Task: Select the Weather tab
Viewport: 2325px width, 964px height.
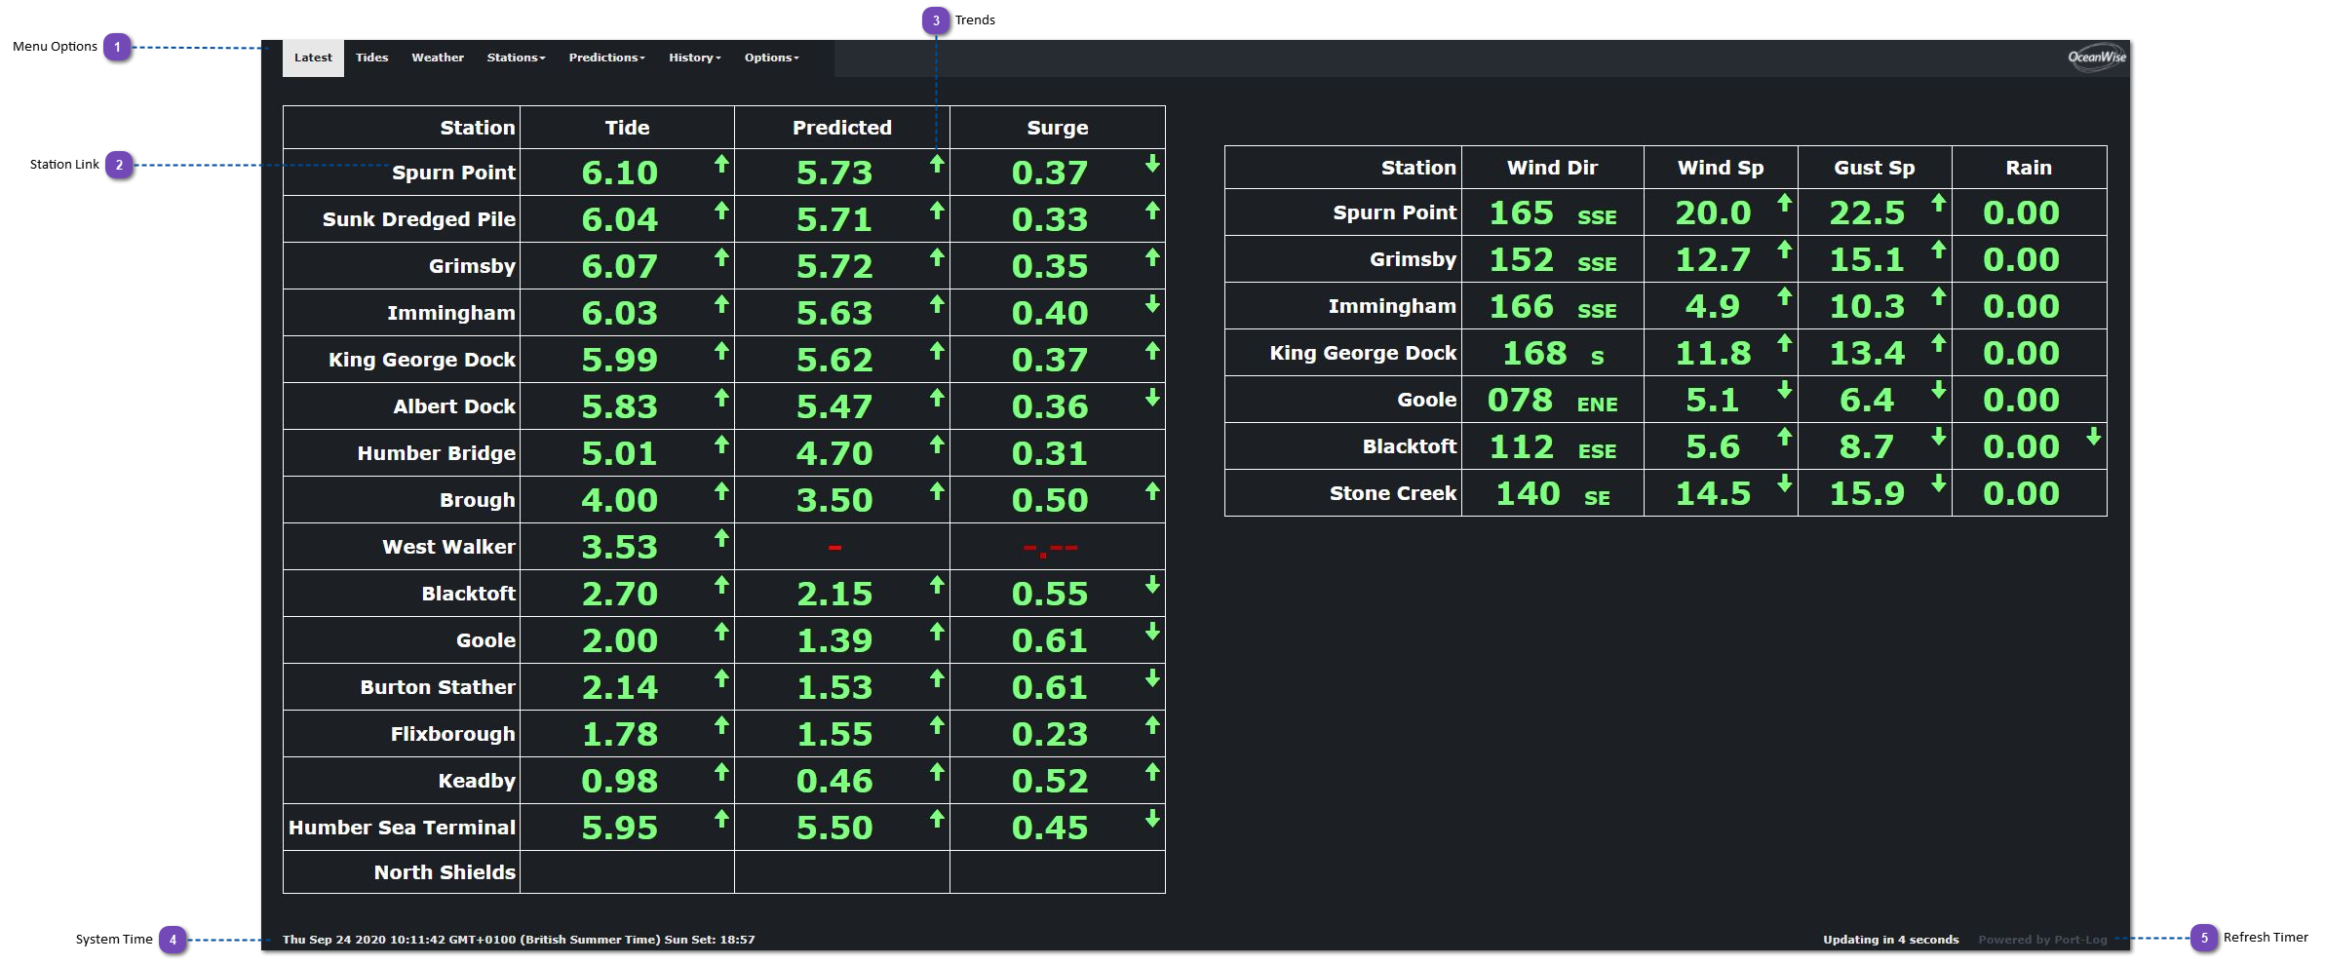Action: point(438,58)
